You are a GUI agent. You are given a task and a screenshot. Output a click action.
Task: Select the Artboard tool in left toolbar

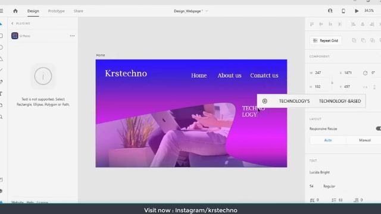pos(1,105)
